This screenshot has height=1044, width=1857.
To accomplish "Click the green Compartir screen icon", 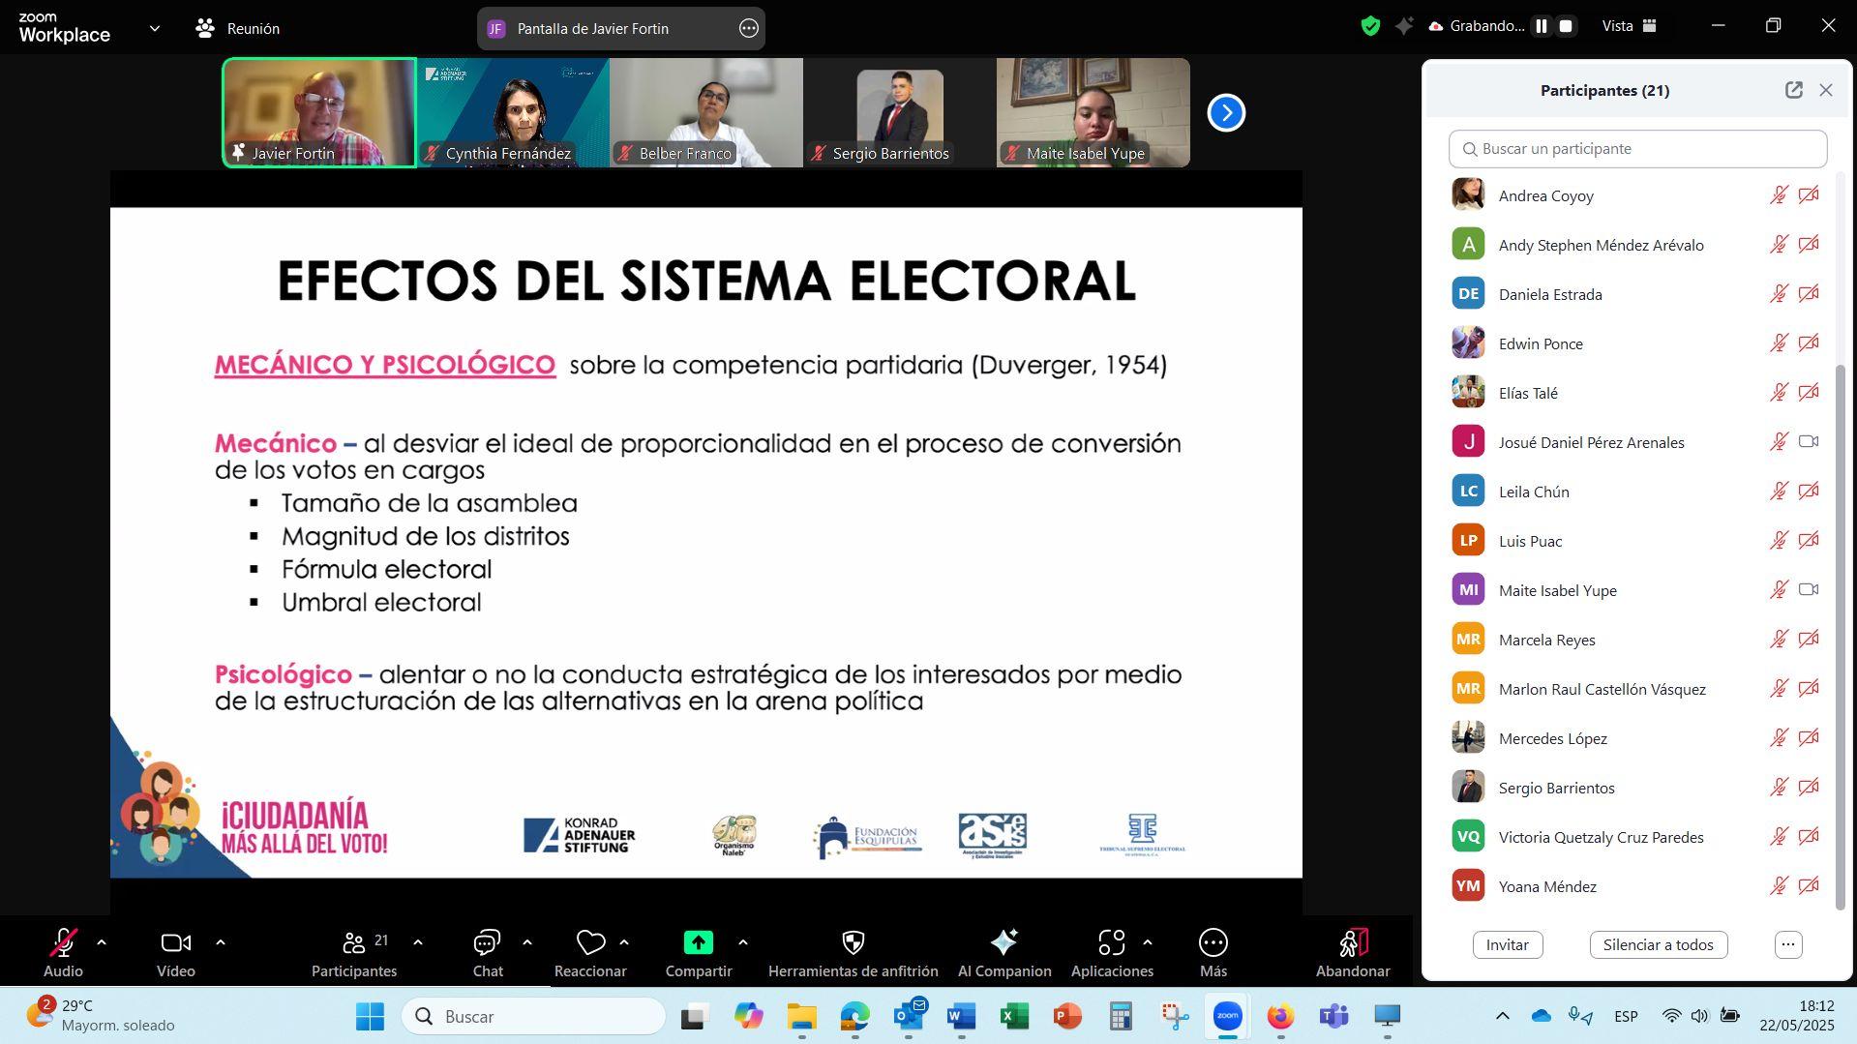I will [x=698, y=941].
